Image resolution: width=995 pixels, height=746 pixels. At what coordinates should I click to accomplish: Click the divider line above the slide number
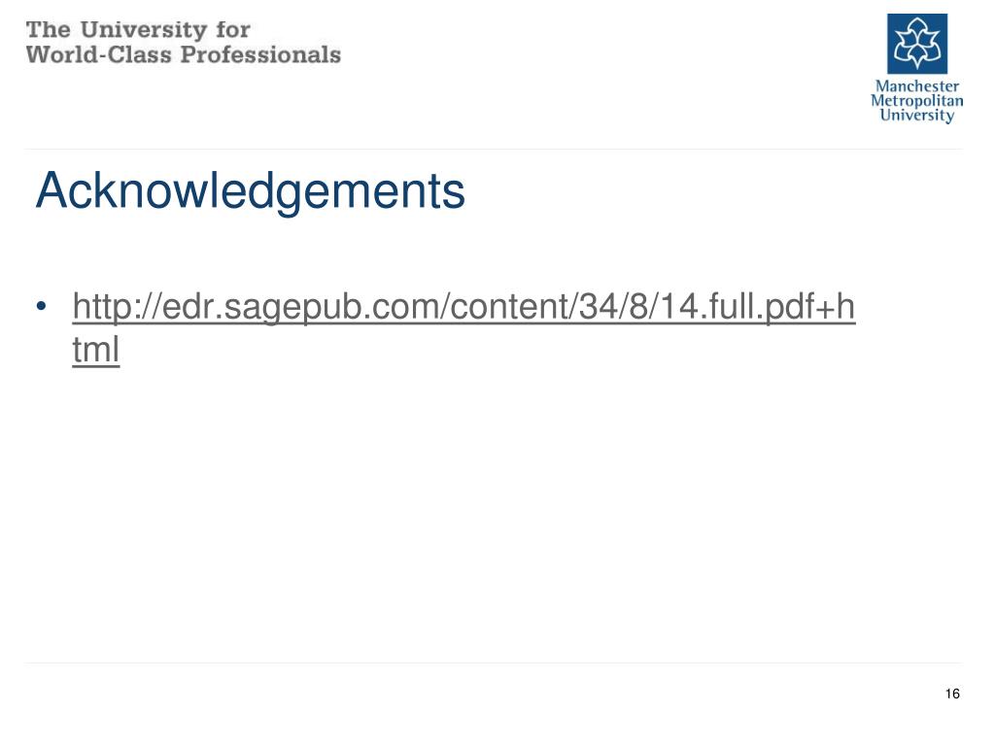[x=494, y=662]
